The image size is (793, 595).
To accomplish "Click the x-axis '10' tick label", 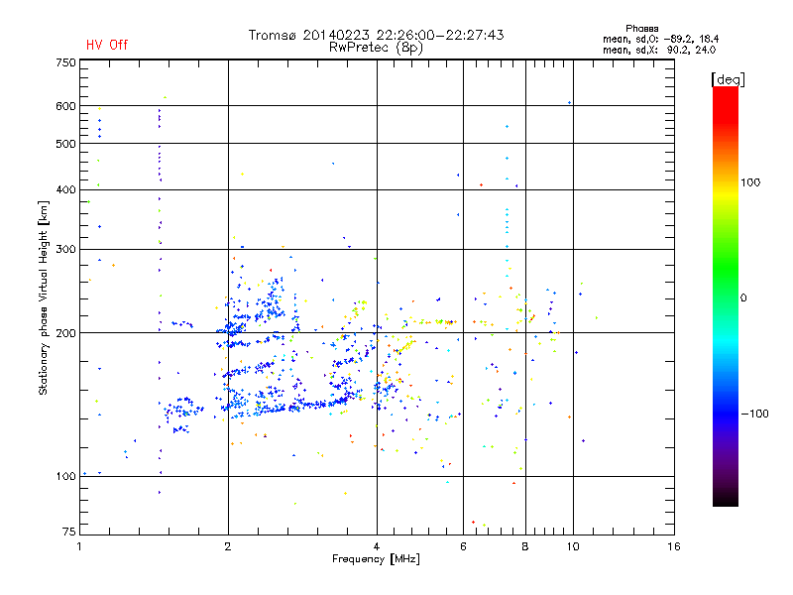I will coord(573,546).
